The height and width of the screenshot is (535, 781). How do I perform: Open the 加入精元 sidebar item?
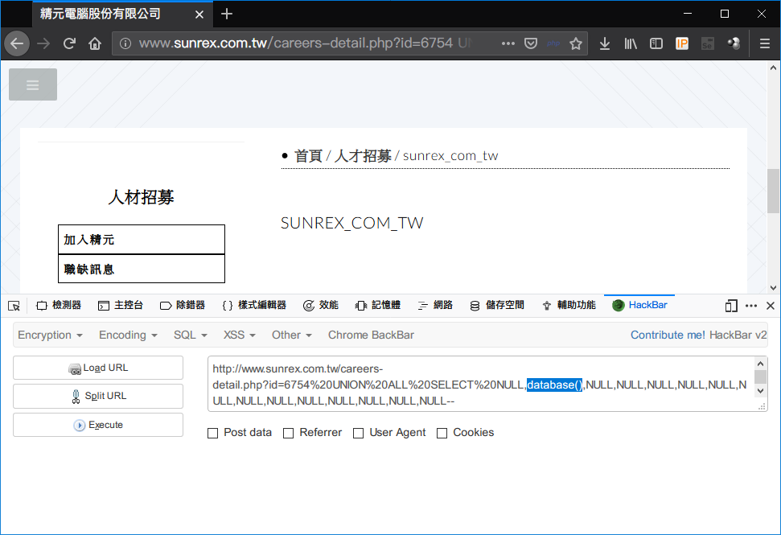pos(142,240)
